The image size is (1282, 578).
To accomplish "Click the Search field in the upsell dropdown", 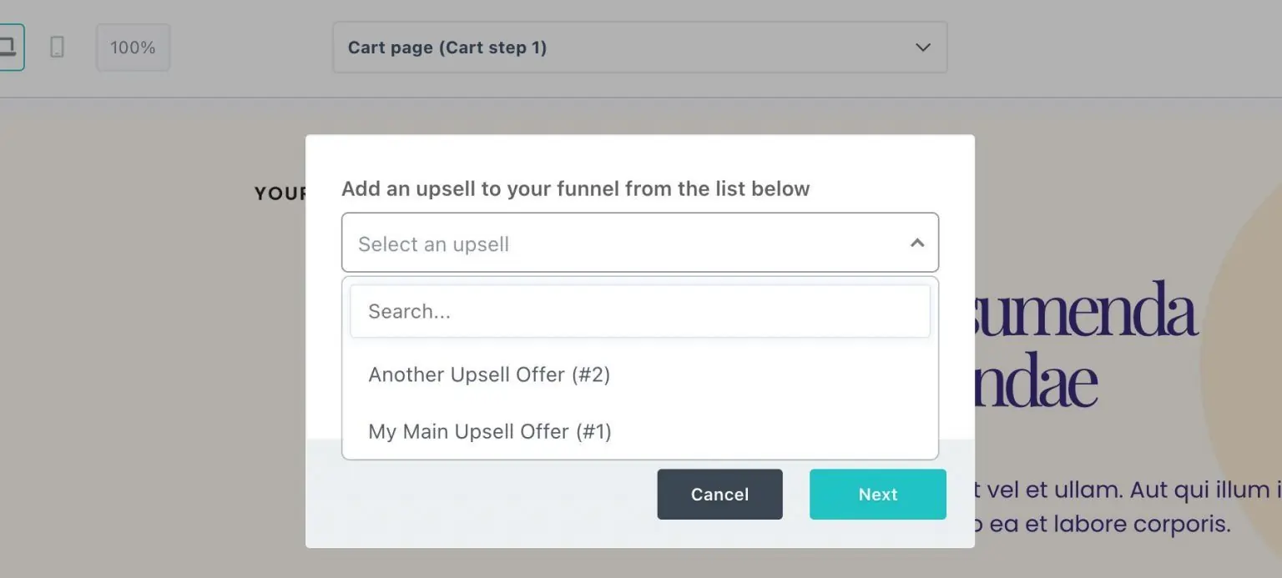I will (x=639, y=310).
